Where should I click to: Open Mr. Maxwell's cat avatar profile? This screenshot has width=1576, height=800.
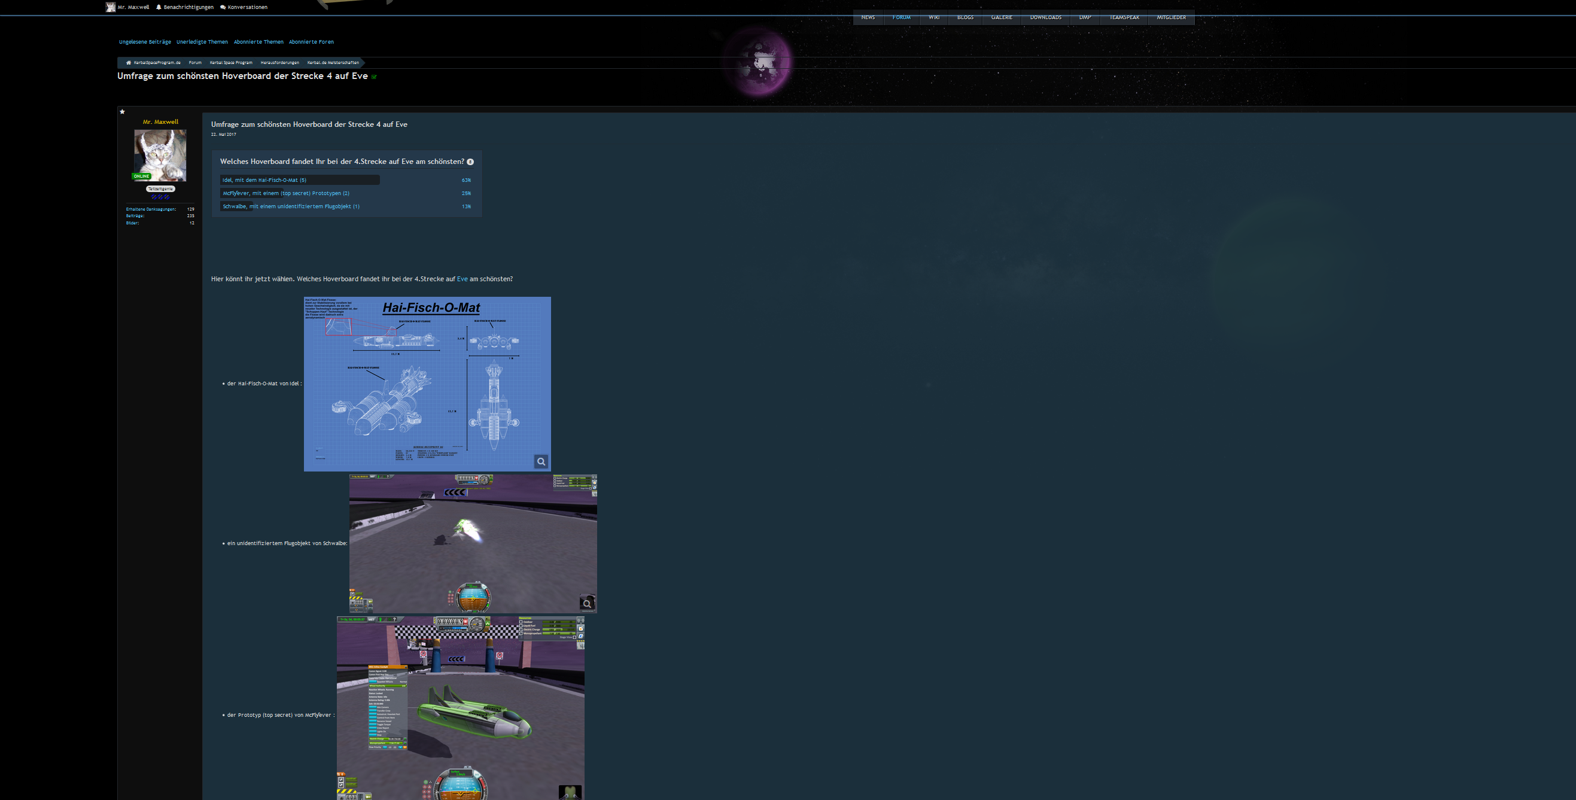point(160,156)
